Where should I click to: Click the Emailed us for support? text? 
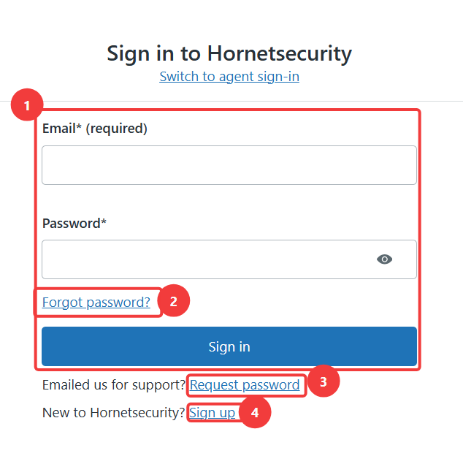[114, 385]
